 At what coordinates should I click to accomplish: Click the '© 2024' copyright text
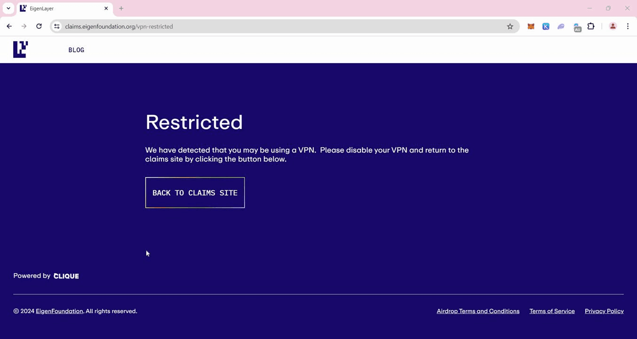click(24, 311)
